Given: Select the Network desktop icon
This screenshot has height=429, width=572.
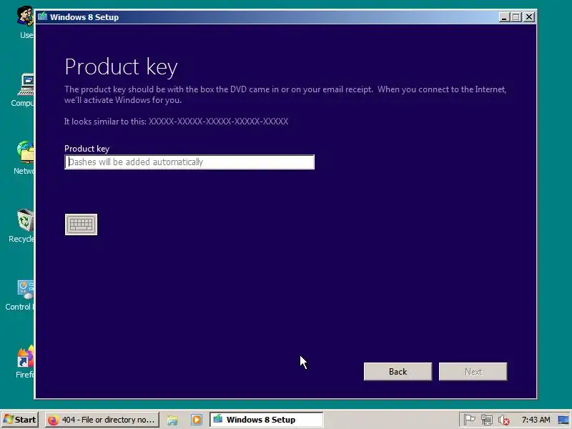Looking at the screenshot, I should [24, 158].
